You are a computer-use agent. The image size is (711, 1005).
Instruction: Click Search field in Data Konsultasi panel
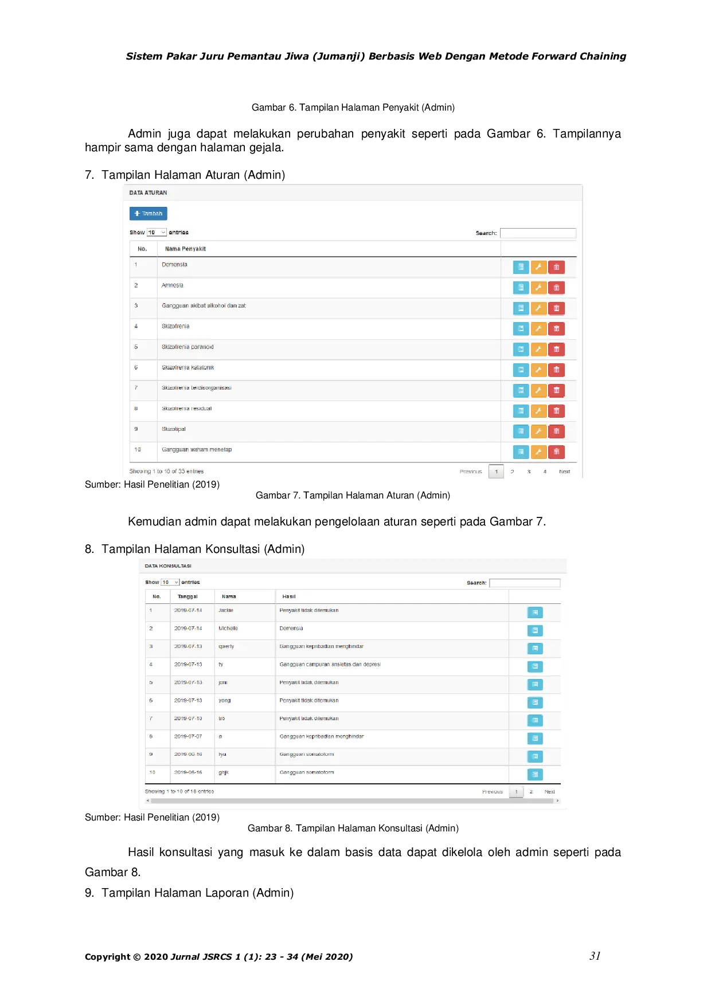click(x=524, y=583)
